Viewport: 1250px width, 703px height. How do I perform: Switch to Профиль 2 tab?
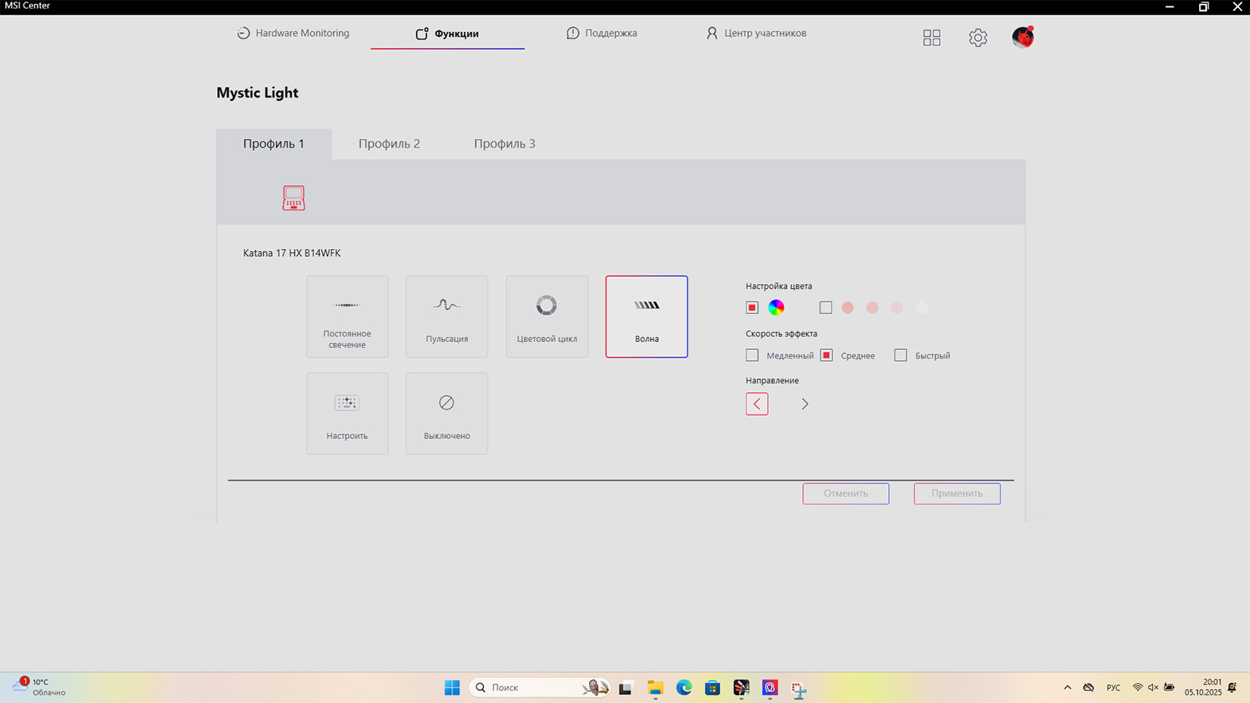point(389,144)
